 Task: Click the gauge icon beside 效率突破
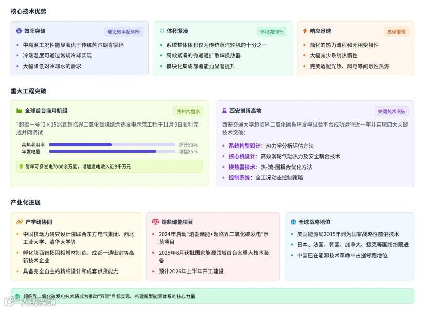click(18, 31)
